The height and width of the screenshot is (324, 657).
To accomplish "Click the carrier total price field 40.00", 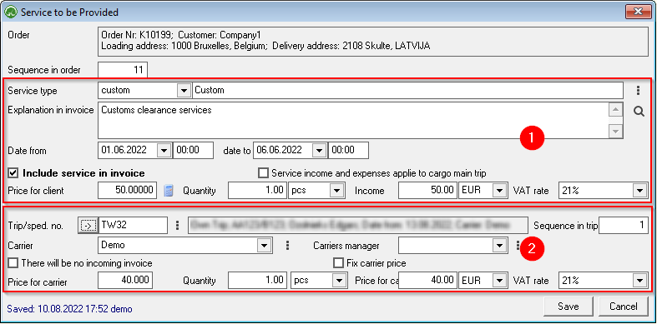I will tap(428, 281).
